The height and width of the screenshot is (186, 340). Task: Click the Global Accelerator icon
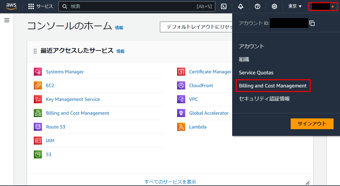(x=181, y=113)
